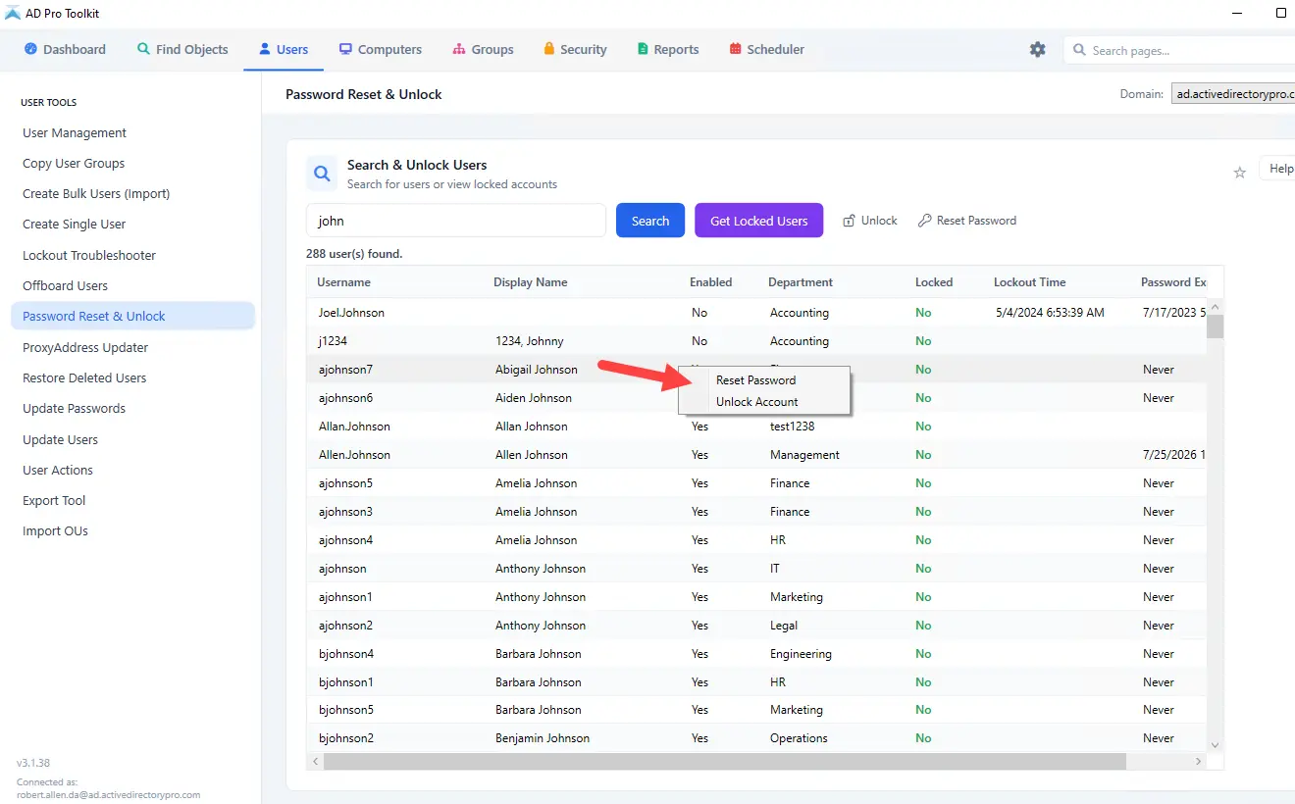Select the j1234 username row

tap(756, 341)
